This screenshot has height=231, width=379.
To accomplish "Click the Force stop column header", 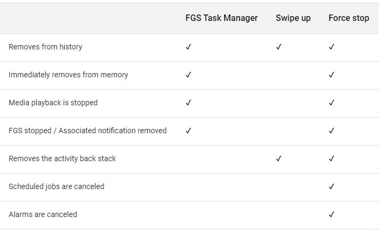I will [349, 18].
